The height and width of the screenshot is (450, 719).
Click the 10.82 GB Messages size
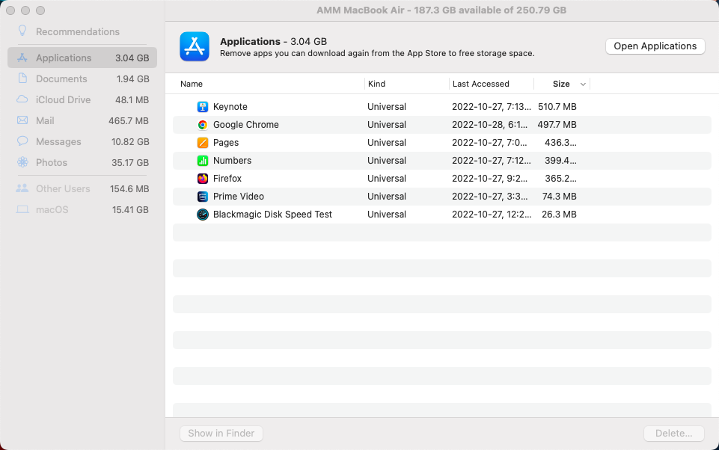pos(130,141)
